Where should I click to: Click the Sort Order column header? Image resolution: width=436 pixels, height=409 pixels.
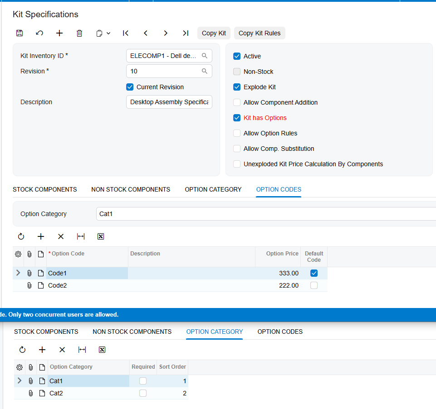(x=172, y=367)
